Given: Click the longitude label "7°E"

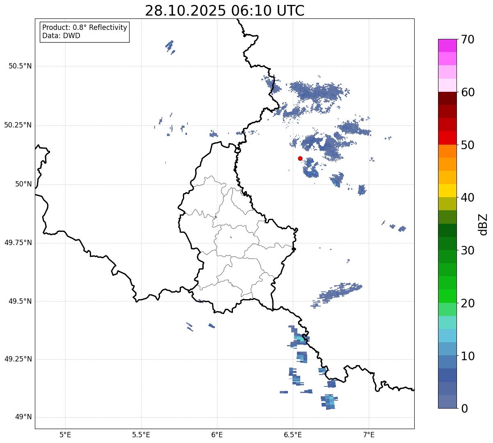Looking at the screenshot, I should tap(369, 434).
